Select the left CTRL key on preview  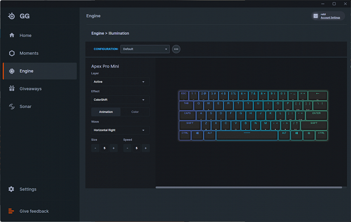[x=185, y=135]
